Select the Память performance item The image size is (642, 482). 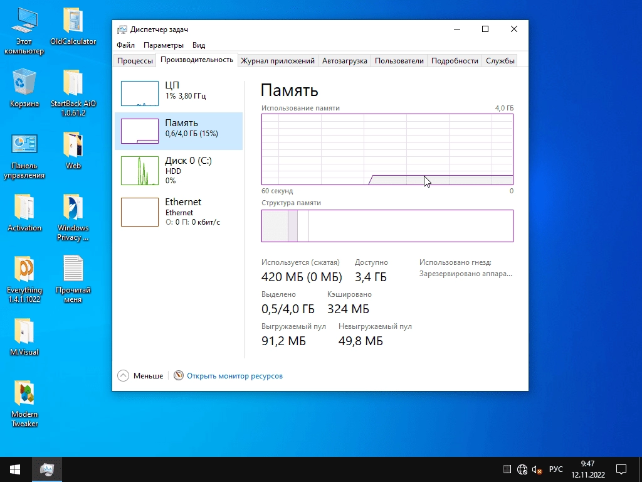pyautogui.click(x=179, y=131)
